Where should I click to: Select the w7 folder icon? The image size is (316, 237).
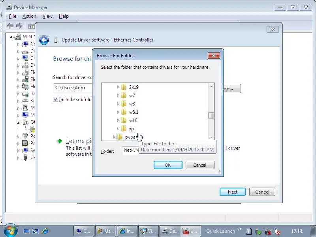(x=124, y=95)
